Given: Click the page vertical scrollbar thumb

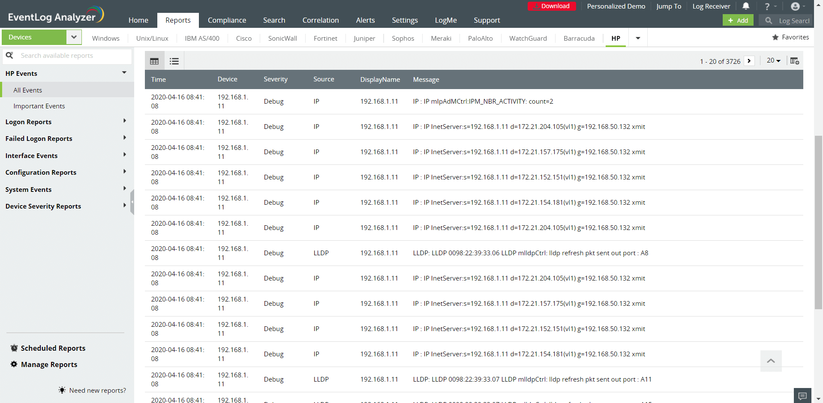Looking at the screenshot, I should point(818,222).
